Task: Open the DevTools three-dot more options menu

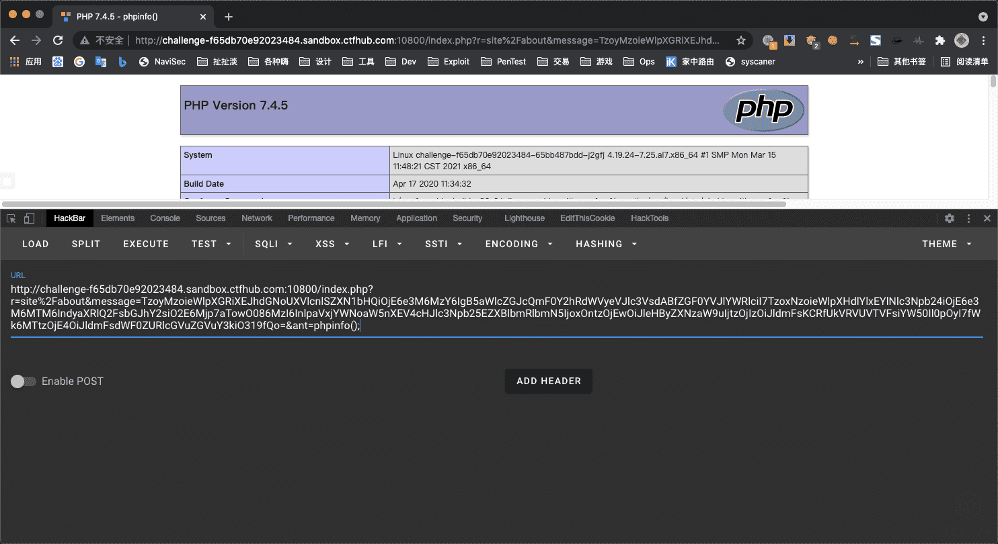Action: (968, 218)
